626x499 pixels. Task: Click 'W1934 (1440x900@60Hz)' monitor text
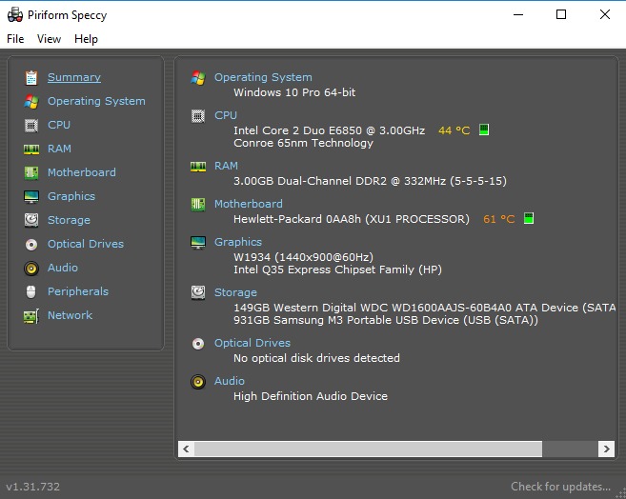point(303,257)
